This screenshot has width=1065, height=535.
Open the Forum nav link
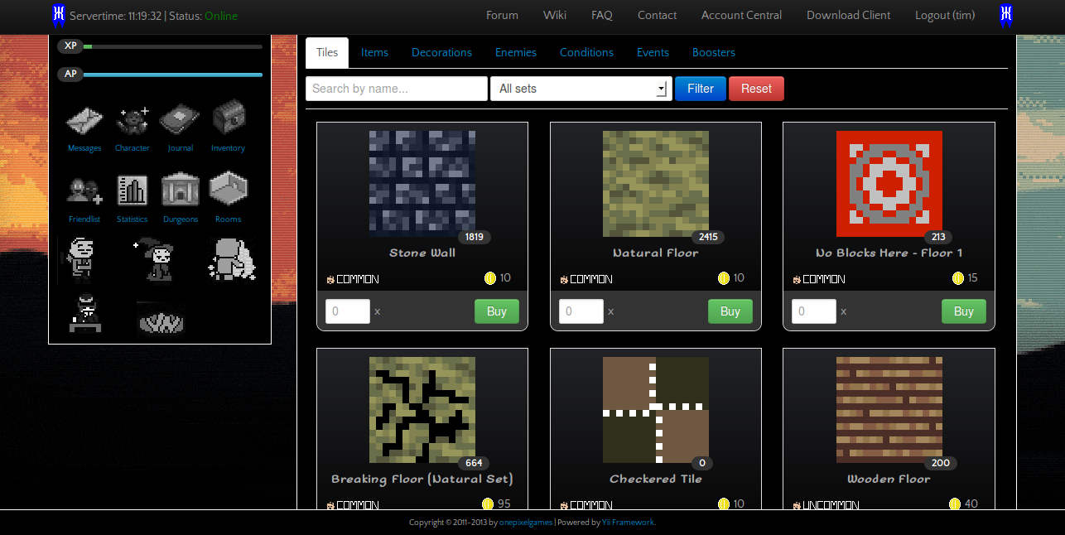click(x=502, y=16)
